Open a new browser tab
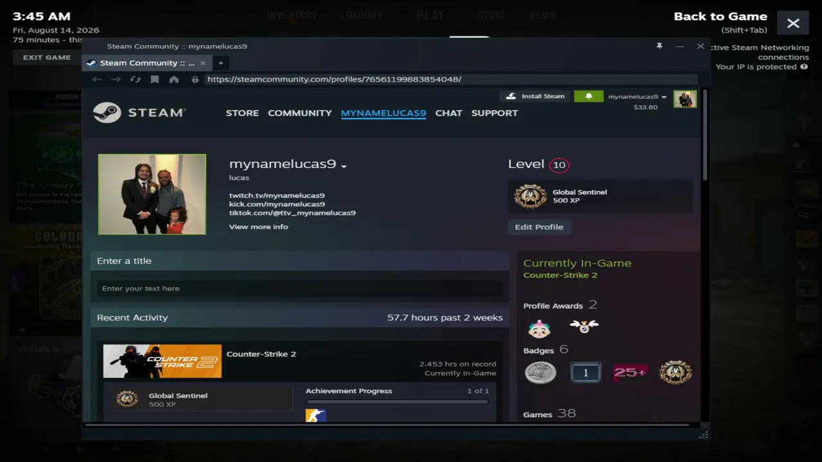The height and width of the screenshot is (462, 822). pyautogui.click(x=220, y=63)
